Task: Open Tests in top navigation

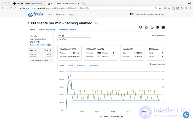Action: tap(50, 14)
